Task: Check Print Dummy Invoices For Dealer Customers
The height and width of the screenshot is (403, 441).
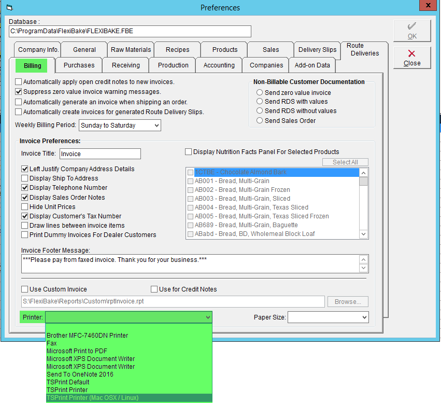Action: [x=25, y=235]
